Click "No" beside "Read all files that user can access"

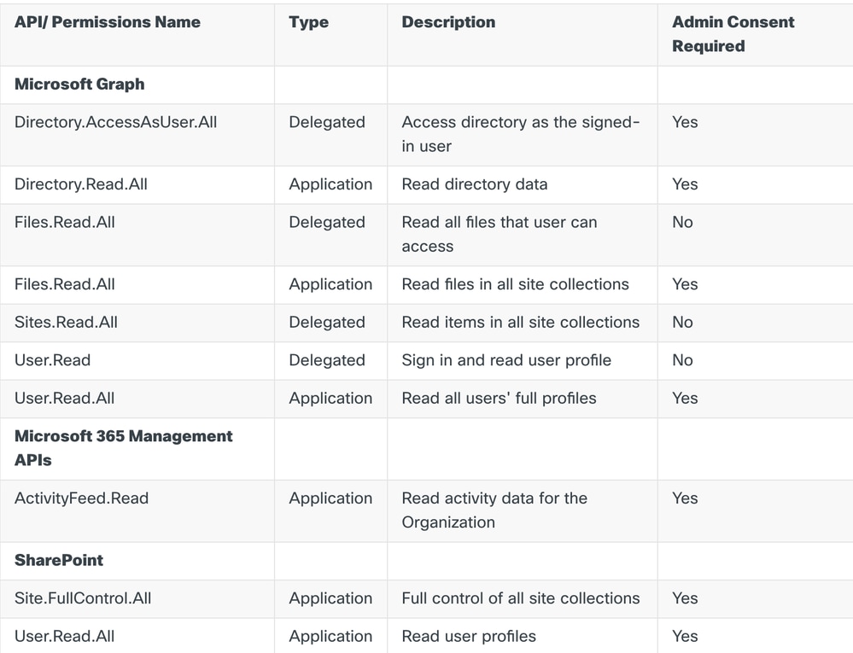click(683, 223)
